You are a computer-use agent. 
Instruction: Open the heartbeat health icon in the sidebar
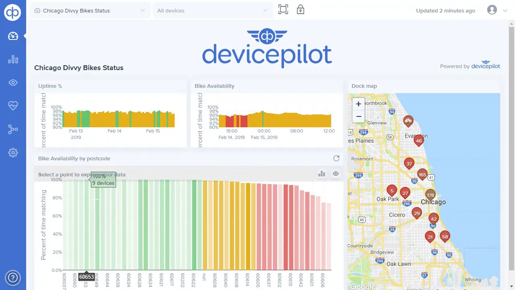click(x=13, y=106)
